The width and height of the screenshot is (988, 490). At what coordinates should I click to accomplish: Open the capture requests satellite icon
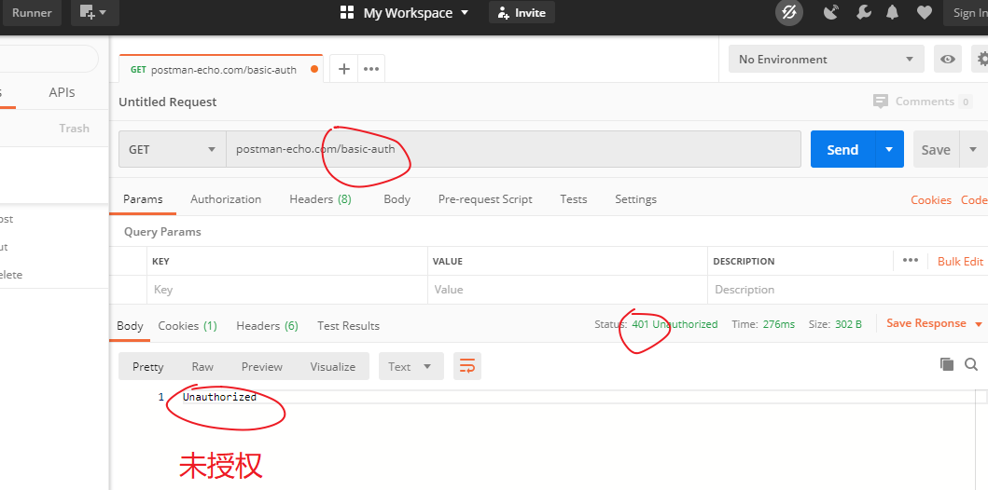[x=832, y=13]
